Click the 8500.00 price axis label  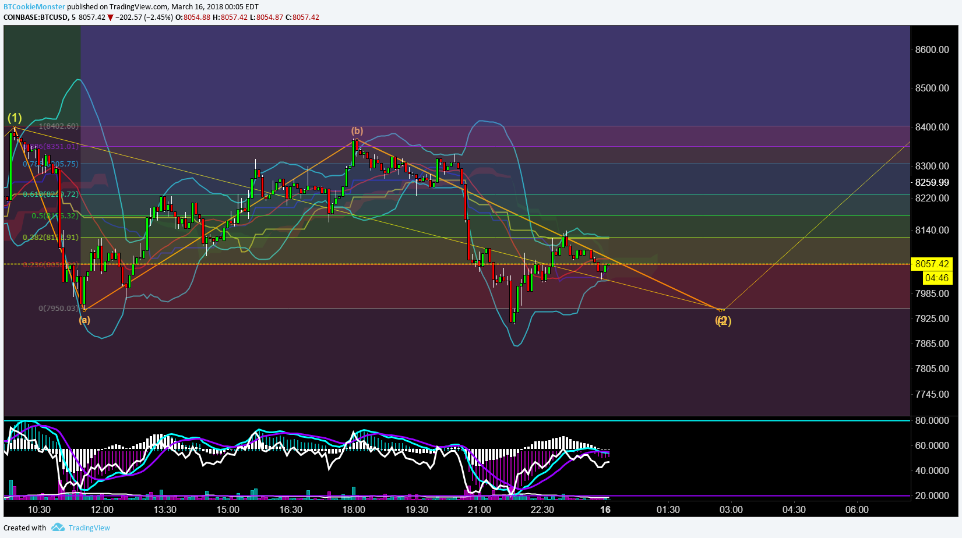pos(932,88)
